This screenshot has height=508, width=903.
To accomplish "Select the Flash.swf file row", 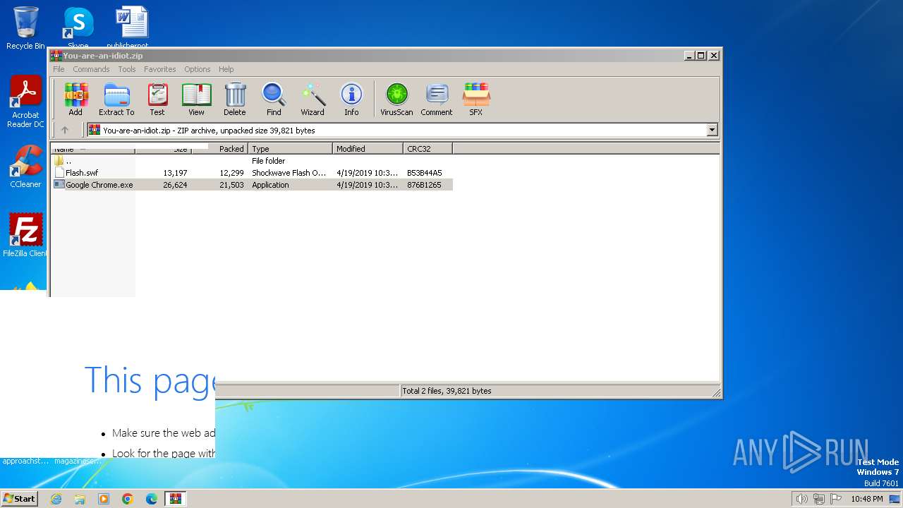I will pyautogui.click(x=252, y=173).
